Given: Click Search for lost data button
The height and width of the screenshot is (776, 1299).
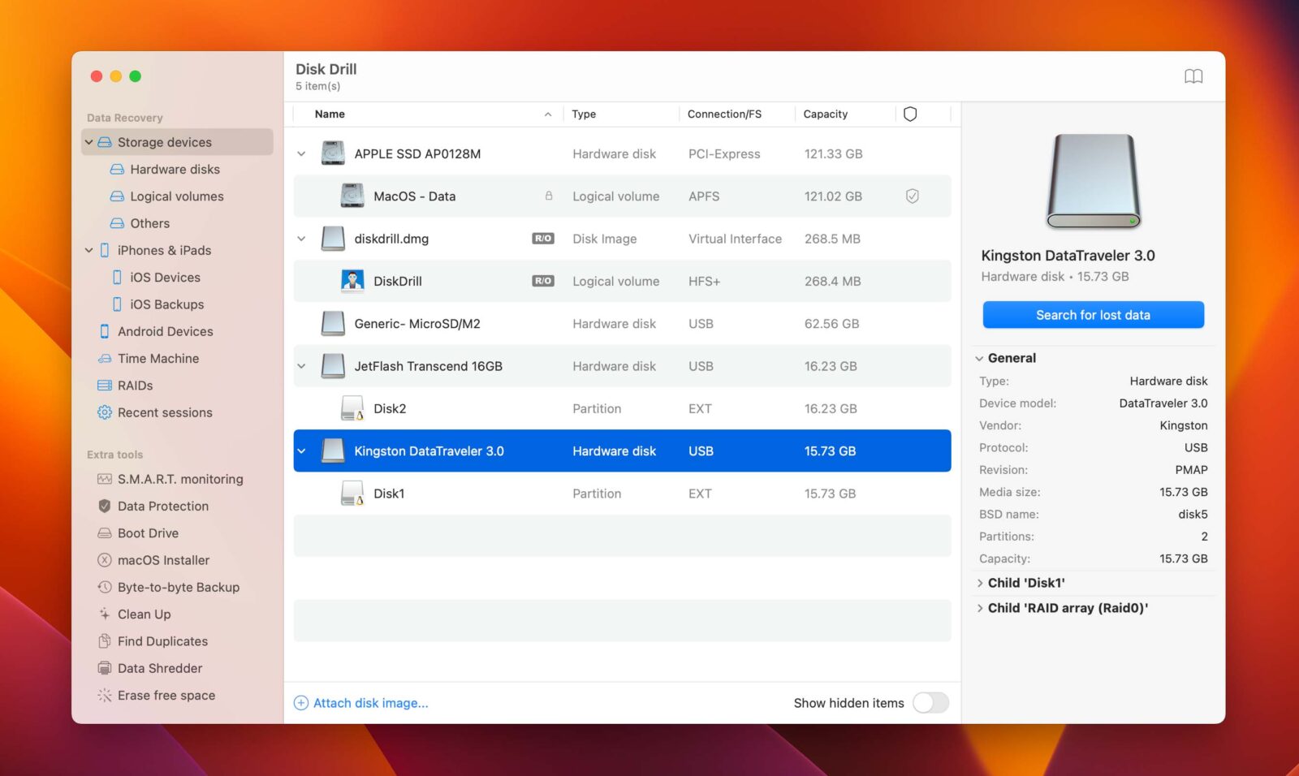Looking at the screenshot, I should (1093, 315).
